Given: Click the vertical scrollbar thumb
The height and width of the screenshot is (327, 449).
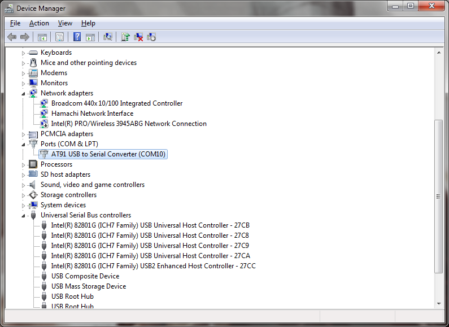Looking at the screenshot, I should coord(438,197).
